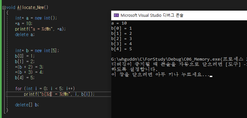Click console output 'a = 10'
The image size is (247, 118).
(119, 23)
